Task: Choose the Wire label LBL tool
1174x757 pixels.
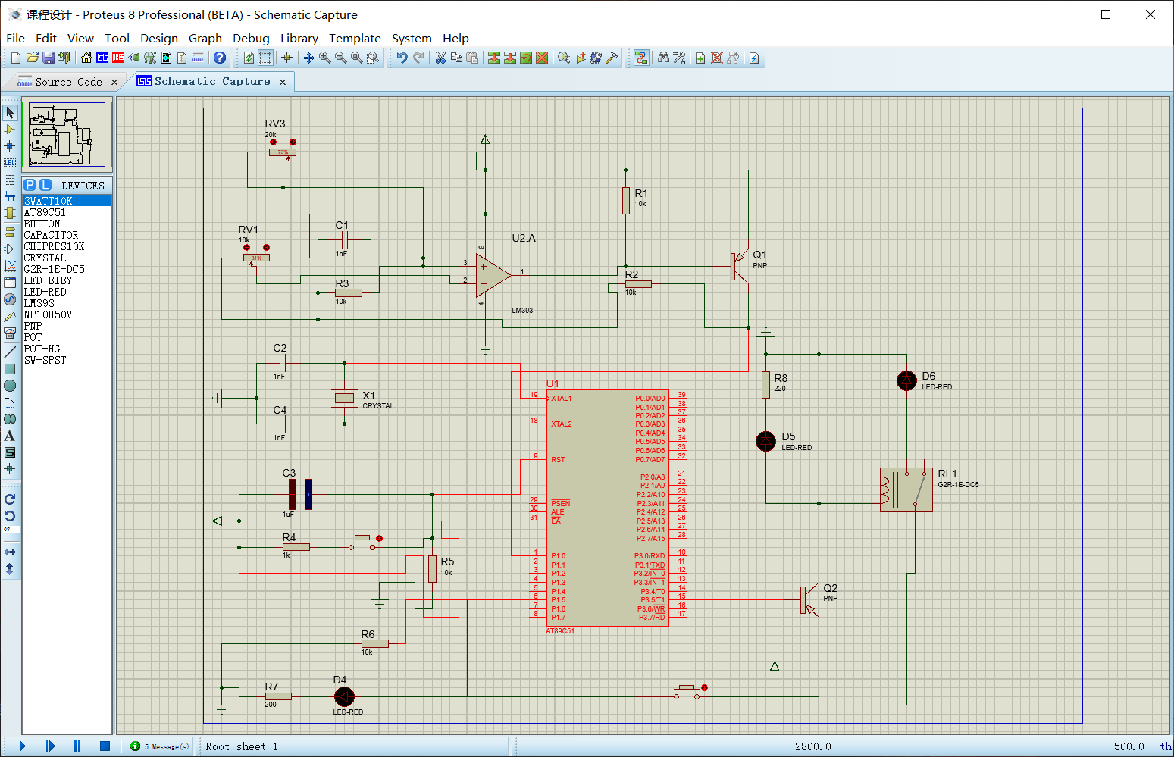Action: click(x=10, y=162)
